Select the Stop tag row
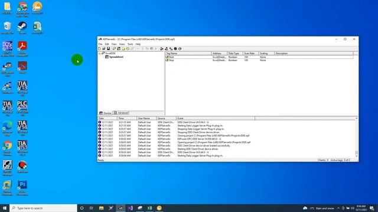The image size is (378, 212). 259,60
